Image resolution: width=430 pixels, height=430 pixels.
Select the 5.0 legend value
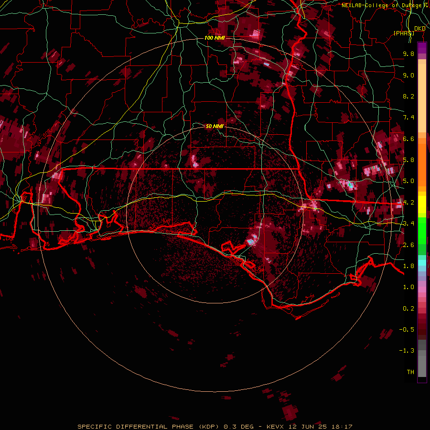(x=408, y=181)
